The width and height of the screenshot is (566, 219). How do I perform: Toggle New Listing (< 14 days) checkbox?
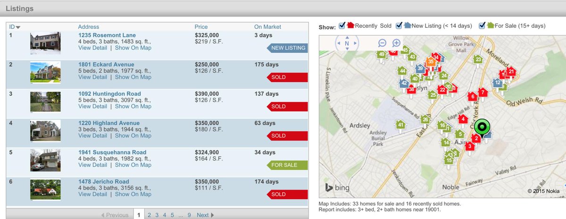point(399,25)
